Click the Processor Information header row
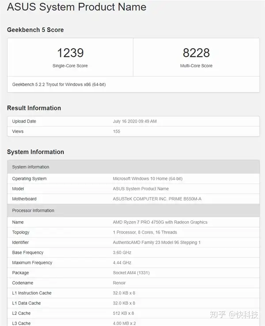This screenshot has height=326, width=265. coord(133,211)
